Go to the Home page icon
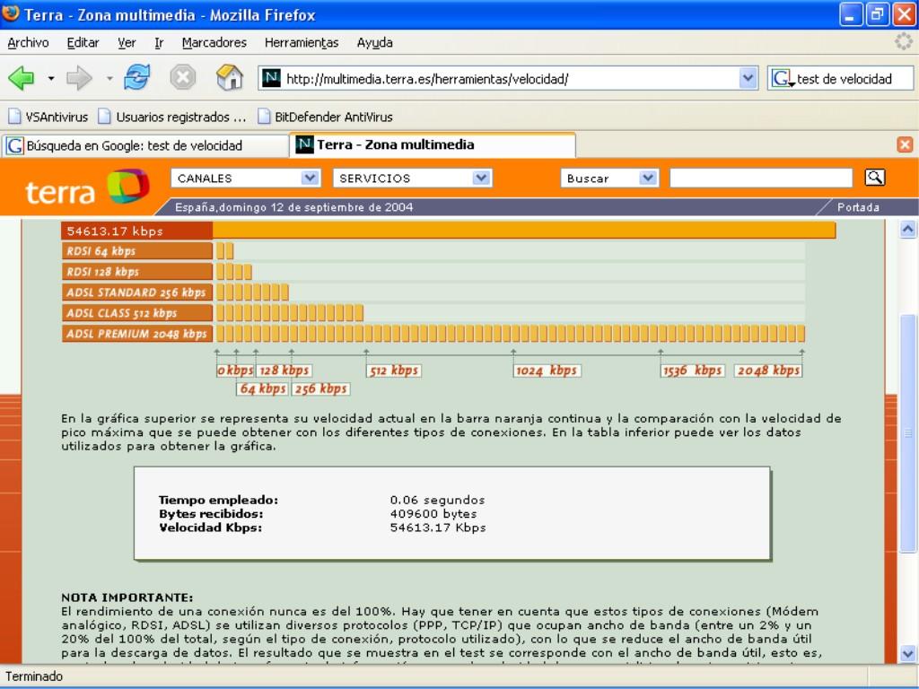This screenshot has height=689, width=919. click(x=230, y=79)
